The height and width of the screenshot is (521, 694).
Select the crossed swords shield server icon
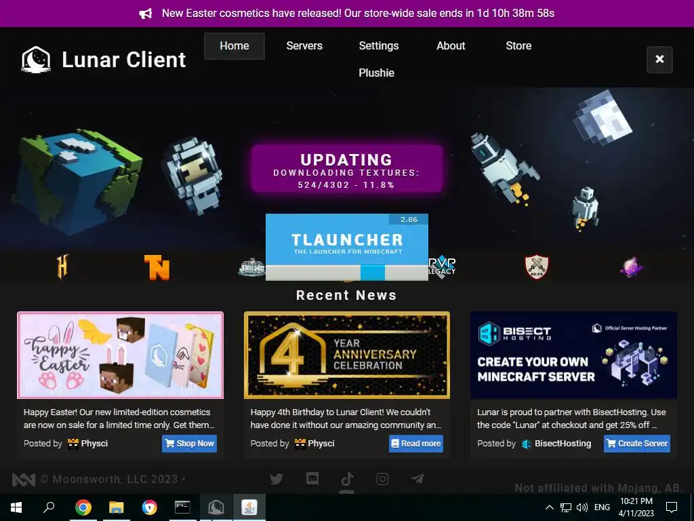coord(537,267)
